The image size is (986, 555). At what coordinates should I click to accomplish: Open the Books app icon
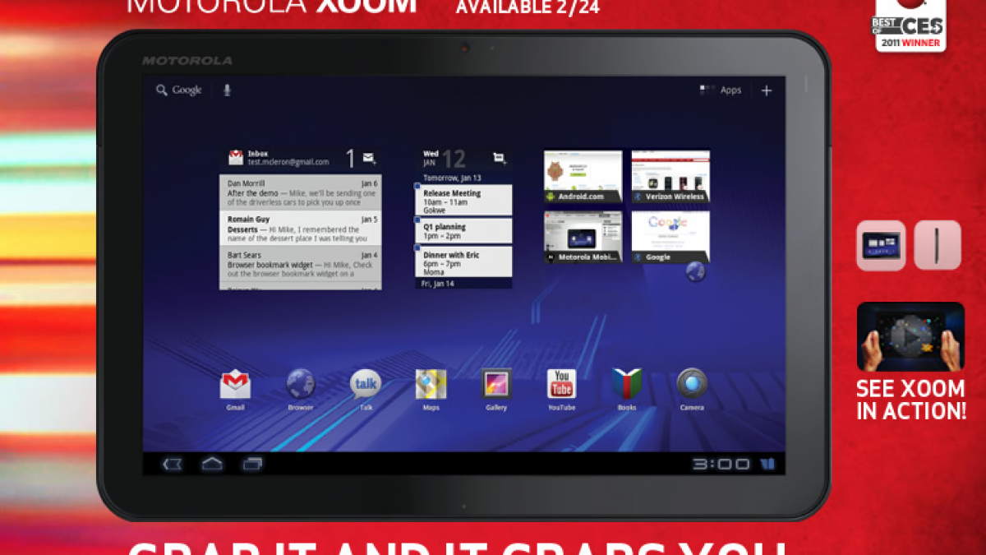[626, 384]
